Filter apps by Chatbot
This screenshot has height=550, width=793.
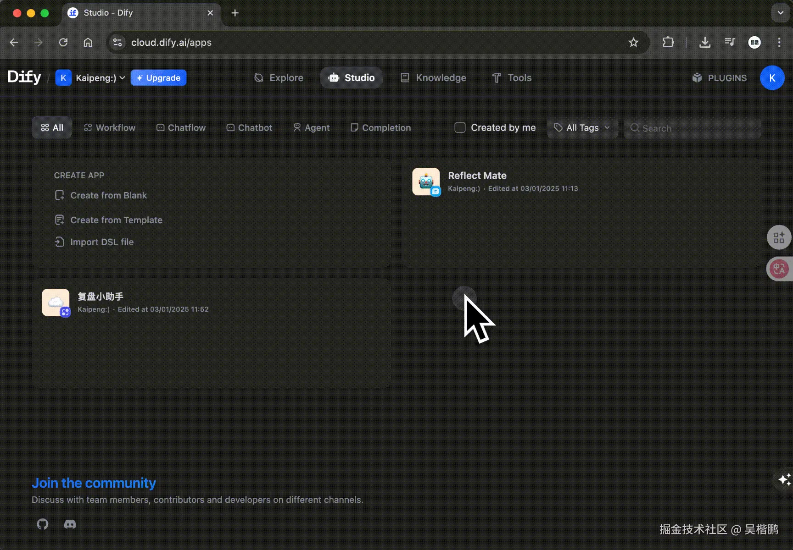(x=249, y=128)
